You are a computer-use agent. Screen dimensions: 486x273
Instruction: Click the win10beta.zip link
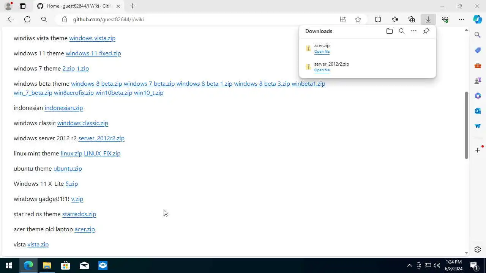[114, 93]
